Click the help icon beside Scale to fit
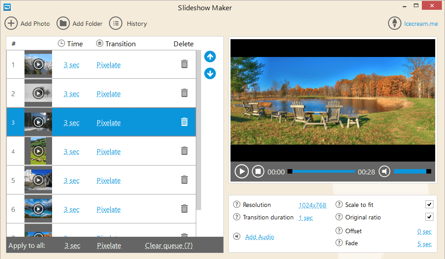 click(339, 204)
